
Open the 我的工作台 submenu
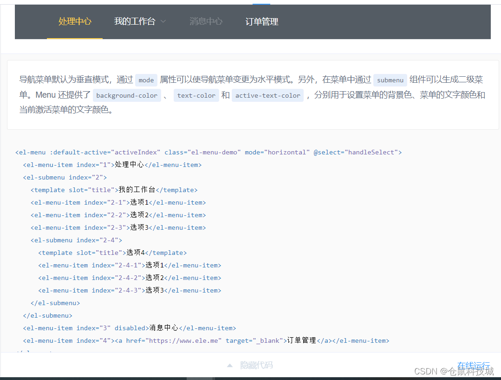[x=140, y=21]
